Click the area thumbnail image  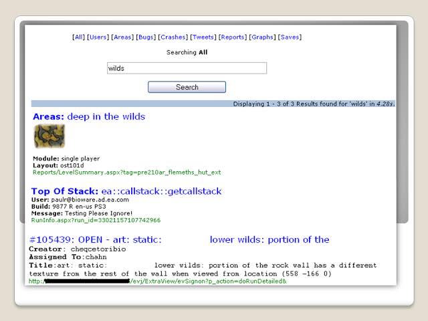coord(49,136)
